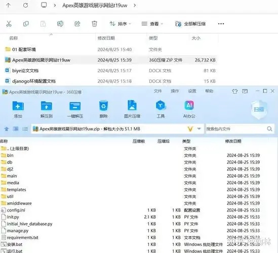Click the magnifier search icon in 360压缩
The width and height of the screenshot is (278, 253).
click(x=270, y=129)
